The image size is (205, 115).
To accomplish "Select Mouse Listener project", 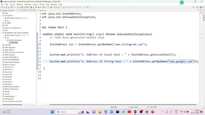I will [x=10, y=65].
